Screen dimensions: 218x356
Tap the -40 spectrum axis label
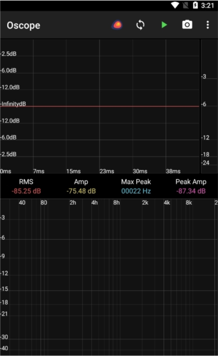point(4,348)
